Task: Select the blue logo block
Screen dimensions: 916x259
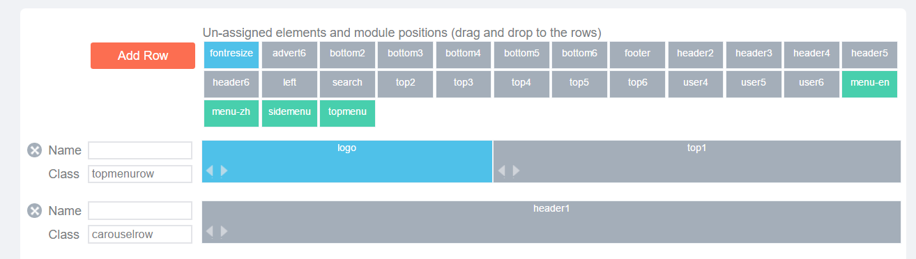Action: [x=347, y=162]
